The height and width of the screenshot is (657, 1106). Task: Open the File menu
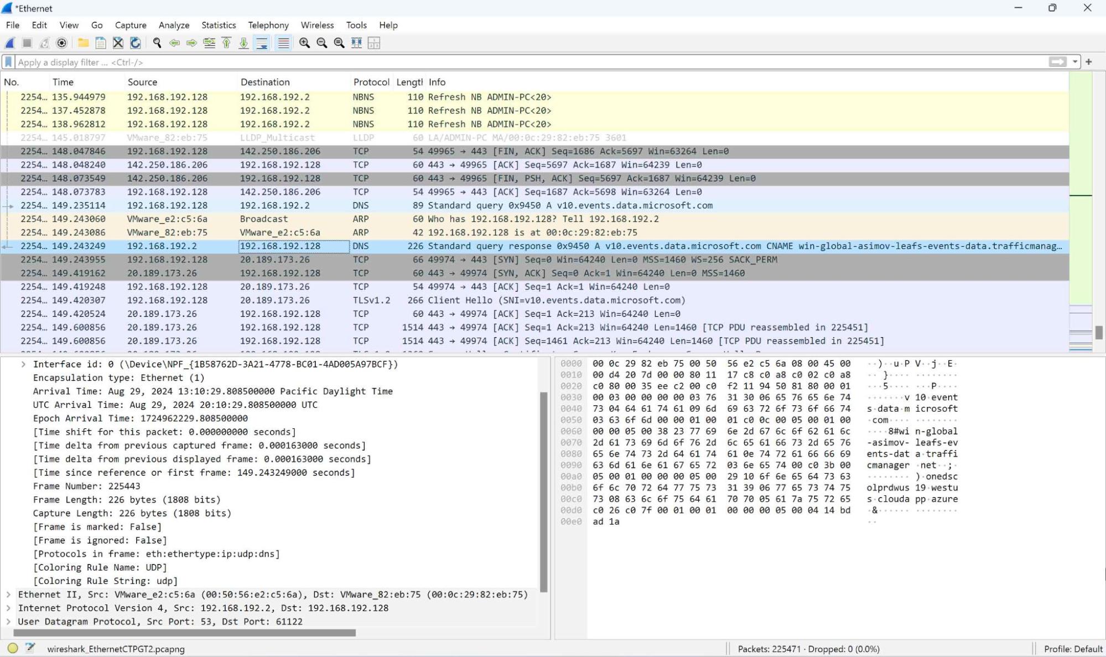12,24
